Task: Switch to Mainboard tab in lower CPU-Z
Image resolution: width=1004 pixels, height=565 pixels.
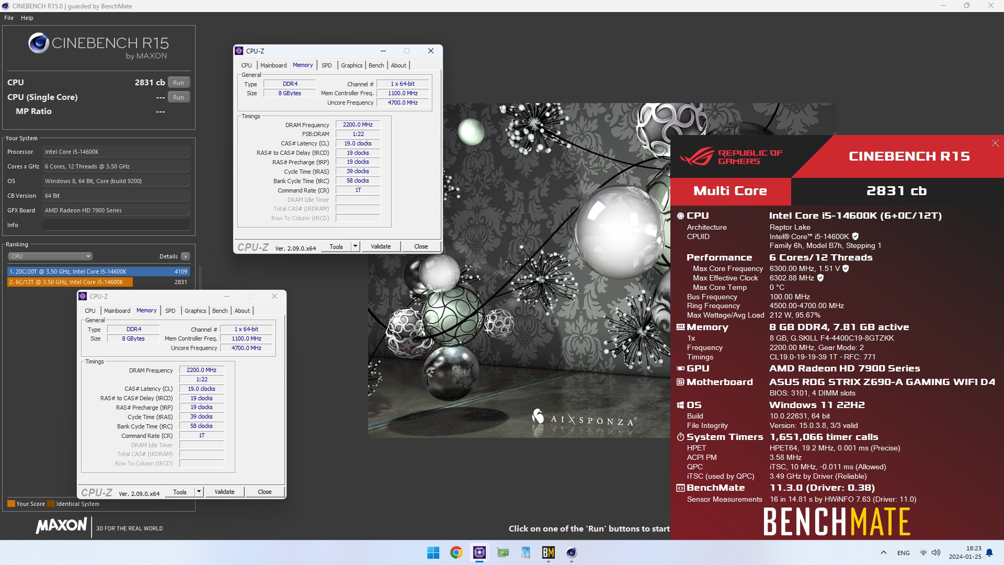Action: 117,311
